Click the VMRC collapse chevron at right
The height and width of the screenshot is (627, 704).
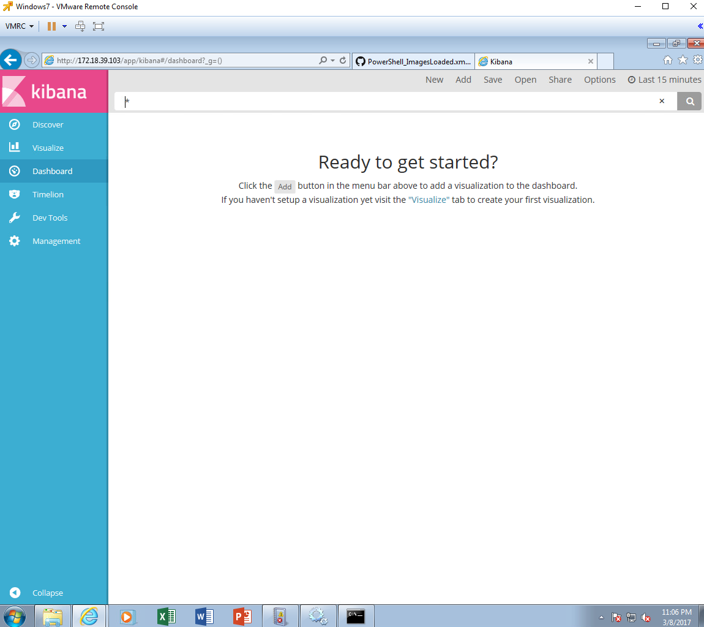pos(700,26)
